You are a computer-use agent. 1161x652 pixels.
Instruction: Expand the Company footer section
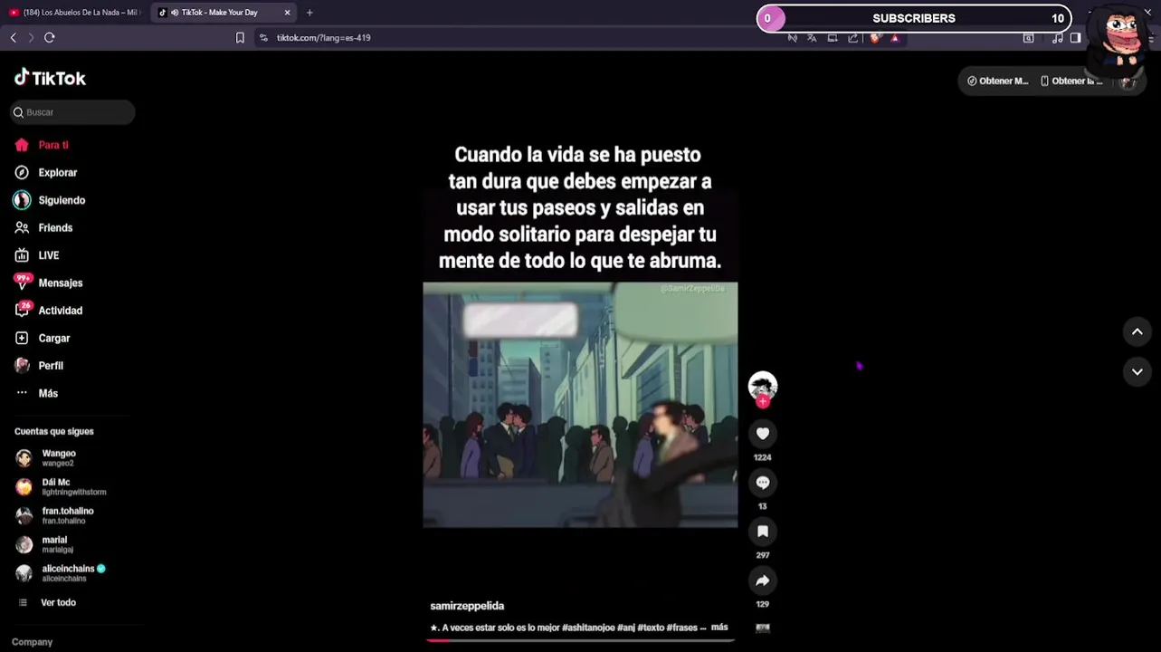coord(33,642)
